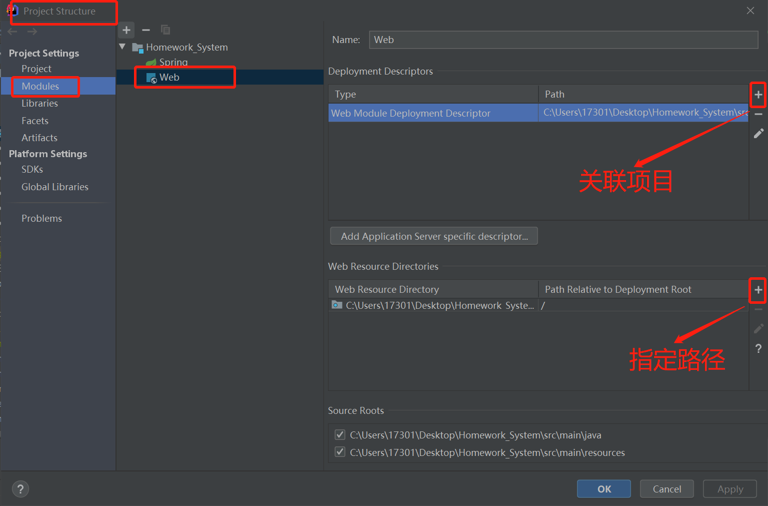
Task: Select the Spring facet under Homework_System
Action: point(173,62)
